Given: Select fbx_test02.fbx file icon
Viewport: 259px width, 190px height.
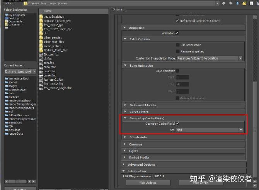Looking at the screenshot, I should click(41, 84).
